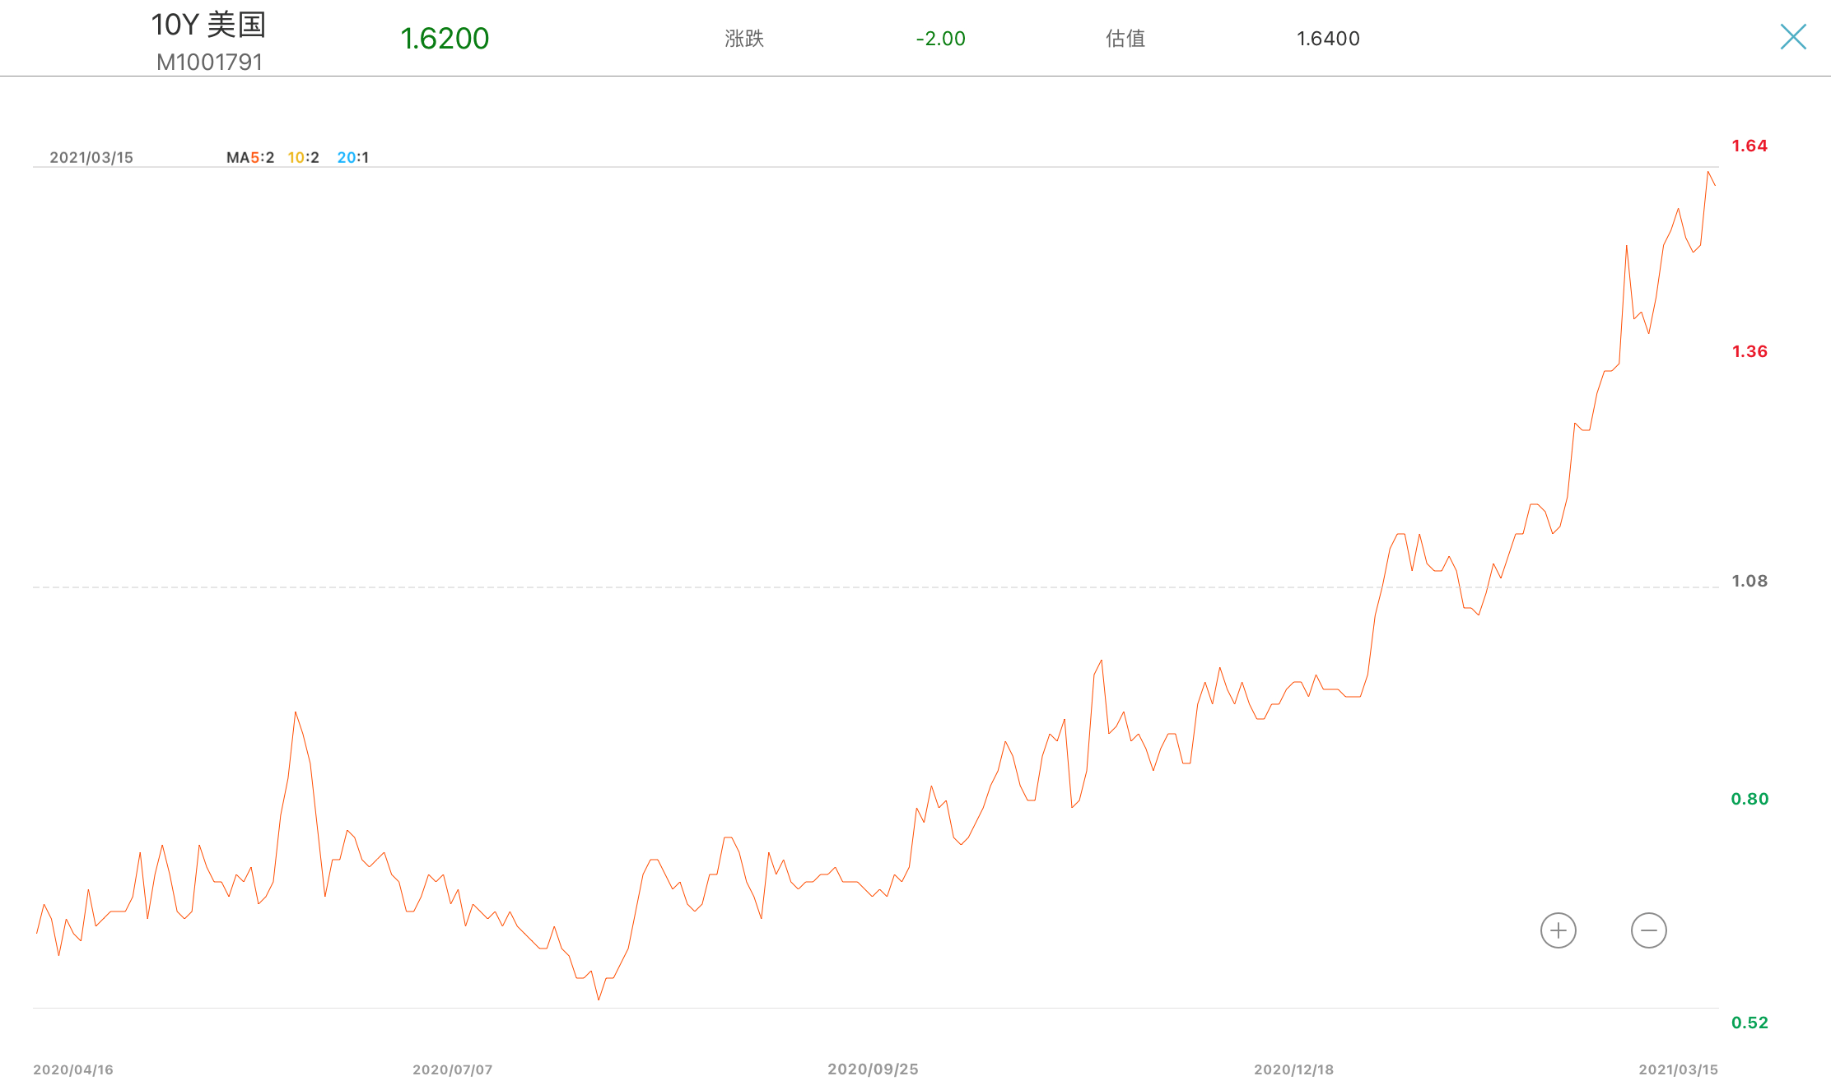Click the 1.08 mid-level axis value
This screenshot has height=1090, width=1831.
1749,581
